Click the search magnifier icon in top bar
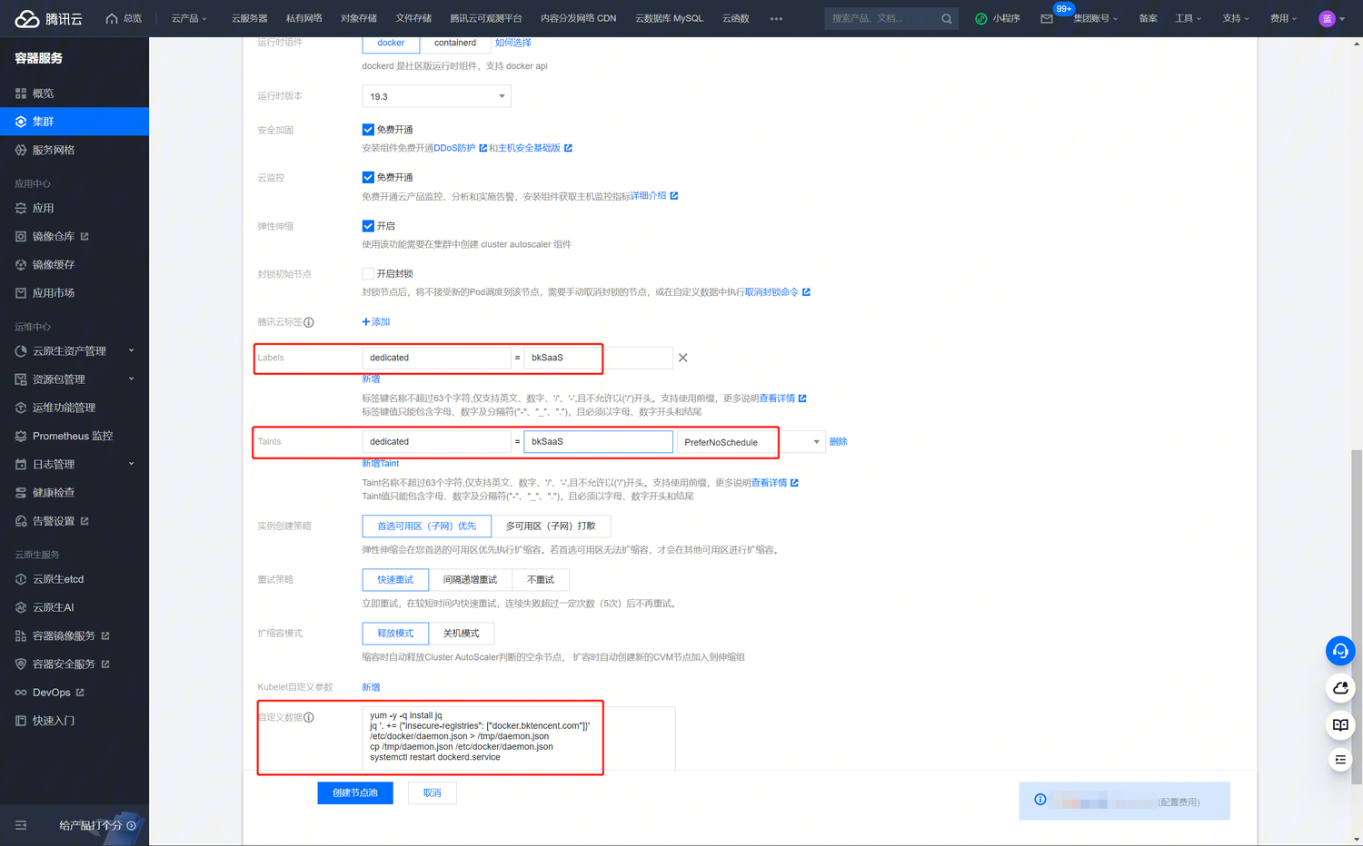 (x=946, y=18)
